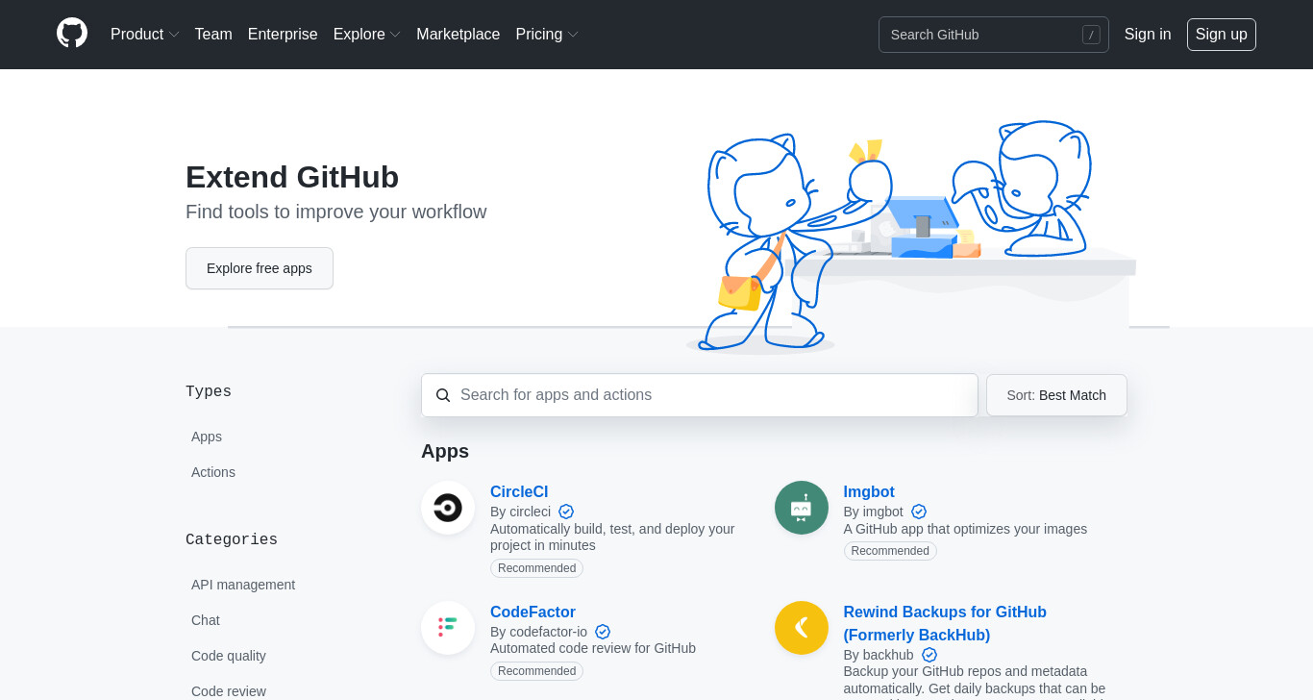Expand the Explore dropdown menu
The height and width of the screenshot is (700, 1313).
click(366, 35)
